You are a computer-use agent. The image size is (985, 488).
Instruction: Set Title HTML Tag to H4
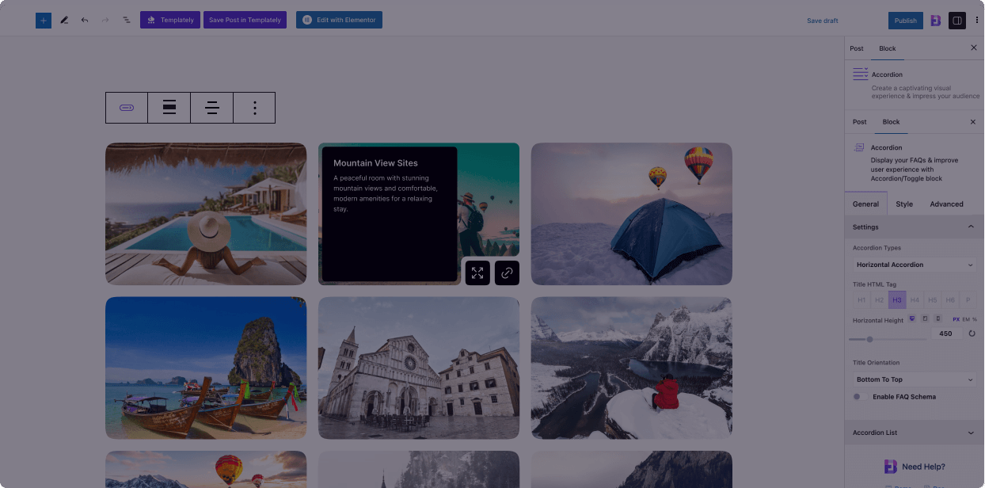915,300
